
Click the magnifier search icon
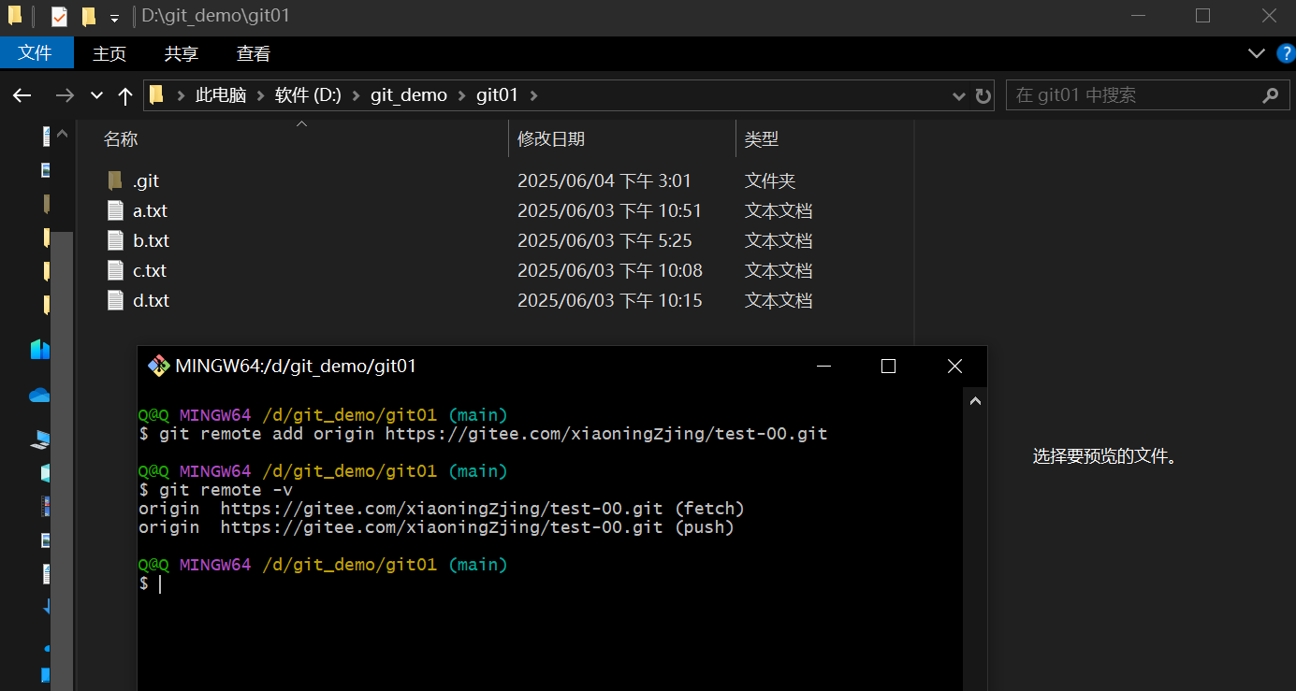[1270, 95]
